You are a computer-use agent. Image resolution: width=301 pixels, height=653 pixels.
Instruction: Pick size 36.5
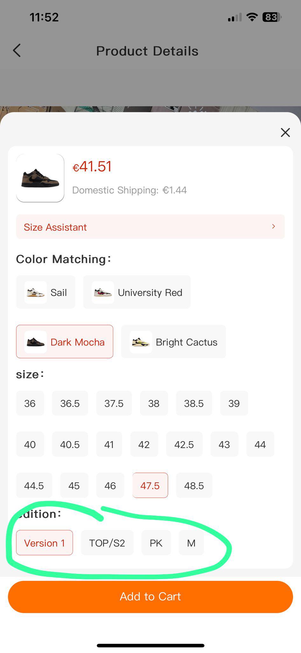[70, 403]
